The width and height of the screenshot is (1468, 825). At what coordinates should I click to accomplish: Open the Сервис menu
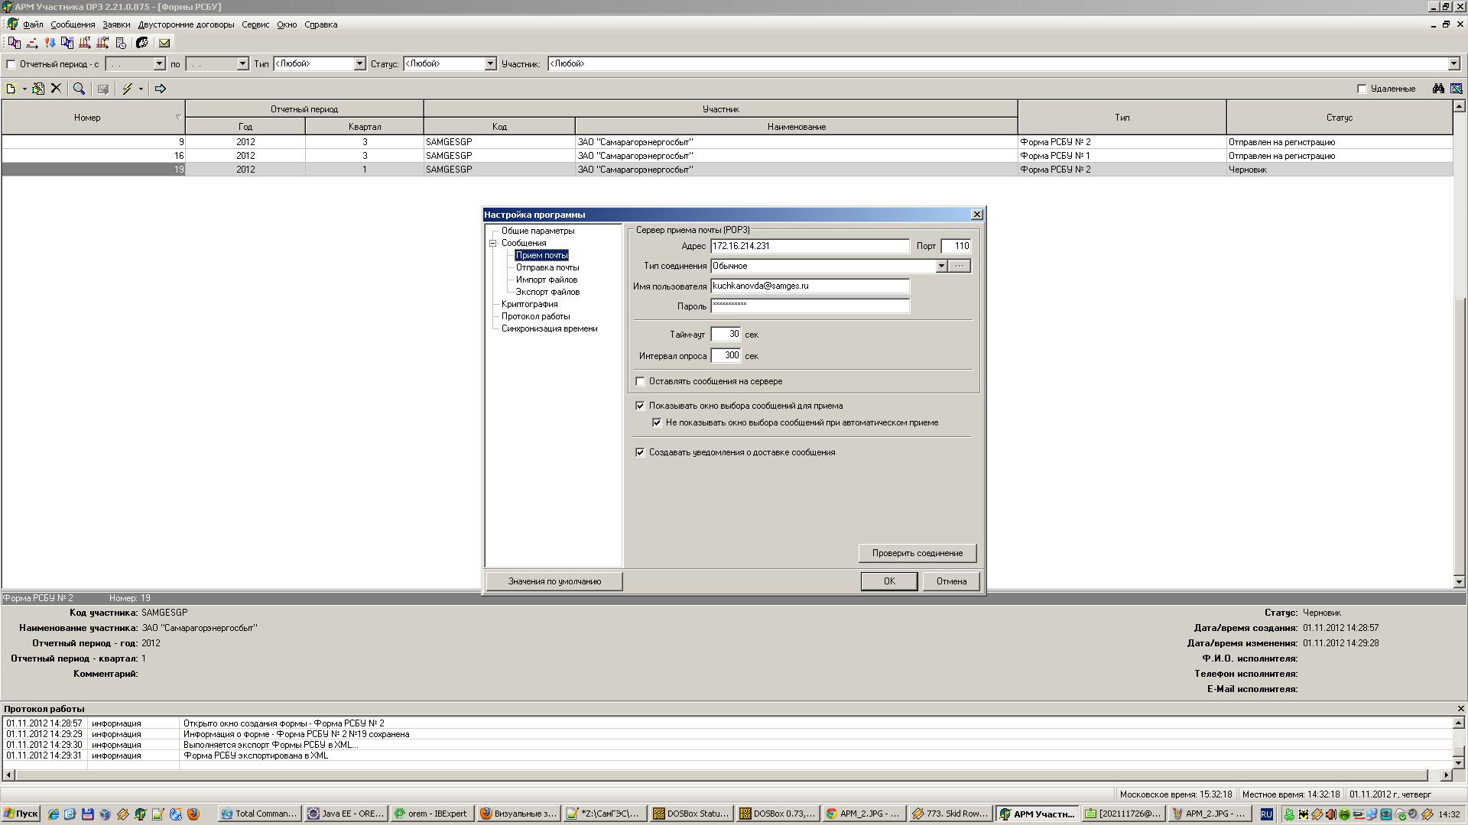pos(255,24)
